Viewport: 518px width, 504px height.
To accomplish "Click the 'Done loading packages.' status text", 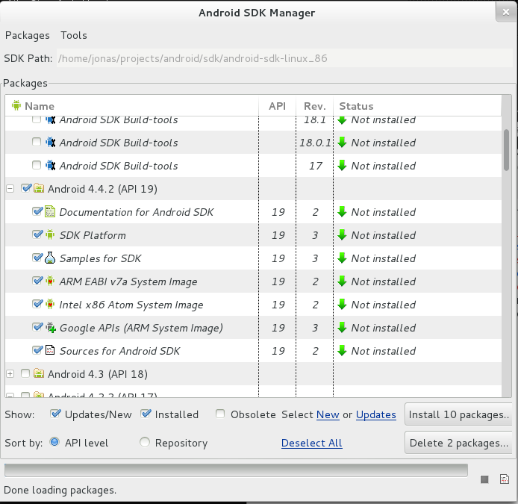I will pos(60,490).
